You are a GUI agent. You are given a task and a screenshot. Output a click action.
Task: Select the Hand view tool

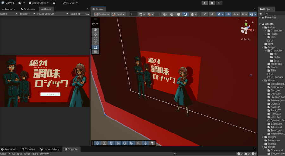tap(95, 30)
